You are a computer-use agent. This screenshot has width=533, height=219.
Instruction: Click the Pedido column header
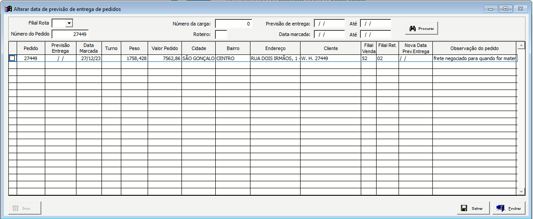(x=31, y=48)
